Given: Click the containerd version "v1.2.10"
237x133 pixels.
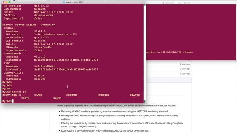Looking at the screenshot, I should click(x=40, y=57).
